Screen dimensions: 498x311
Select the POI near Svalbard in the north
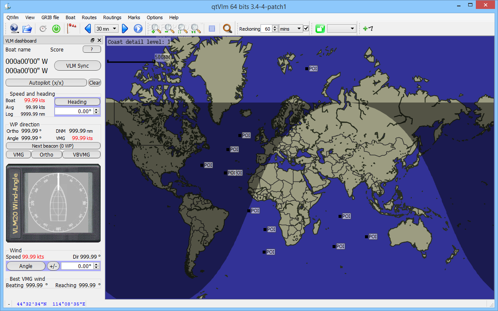coord(311,68)
